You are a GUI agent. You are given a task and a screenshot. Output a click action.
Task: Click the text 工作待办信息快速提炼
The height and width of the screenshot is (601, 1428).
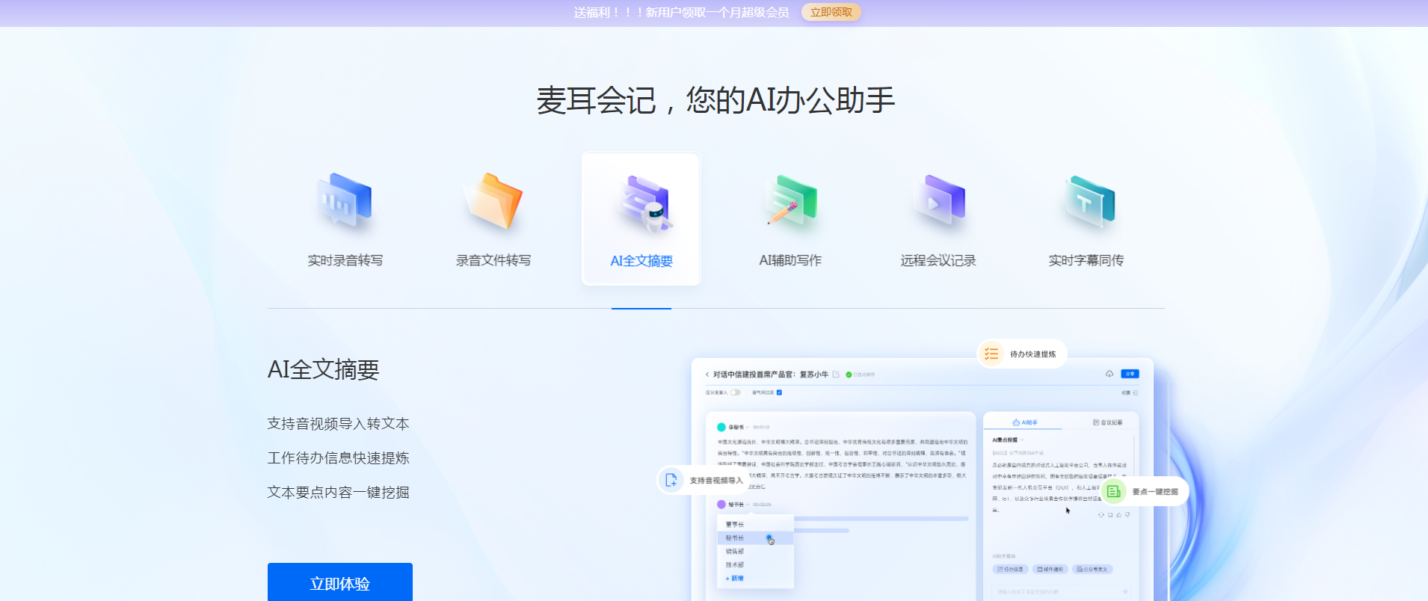click(x=339, y=458)
